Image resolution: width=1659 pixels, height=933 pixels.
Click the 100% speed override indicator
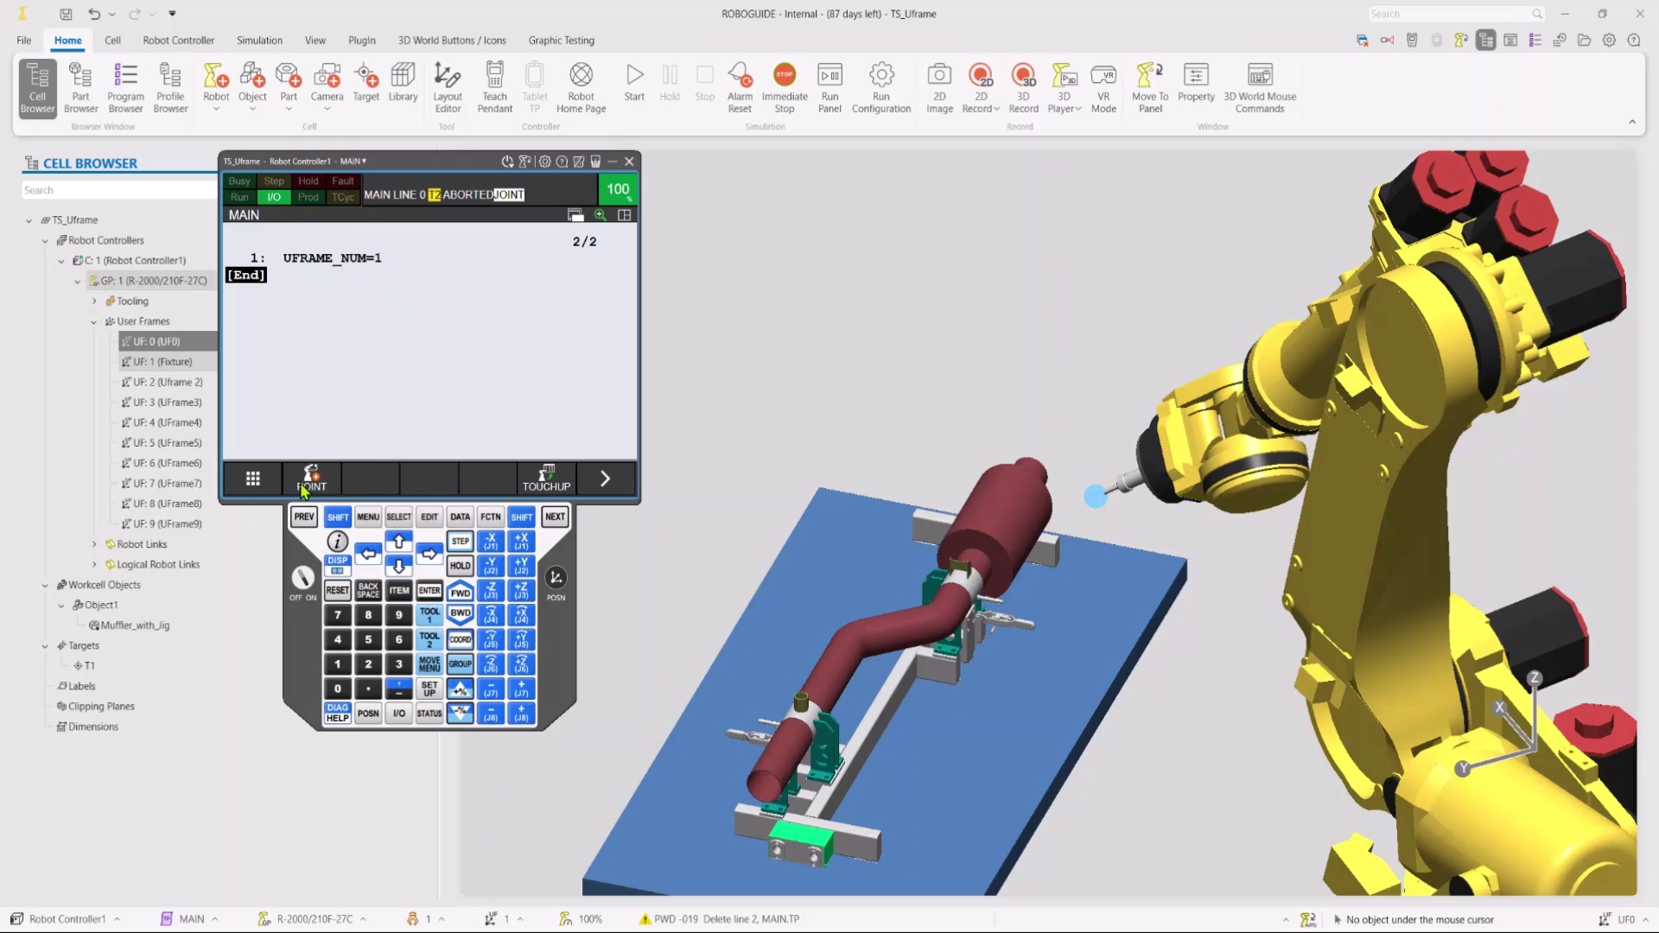tap(618, 189)
